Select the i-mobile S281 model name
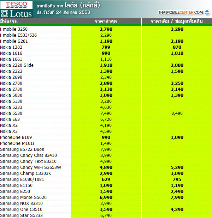The image size is (212, 218). tap(14, 41)
